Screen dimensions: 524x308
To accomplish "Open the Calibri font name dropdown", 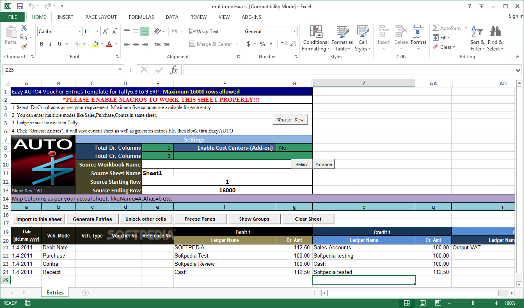I will [x=80, y=32].
